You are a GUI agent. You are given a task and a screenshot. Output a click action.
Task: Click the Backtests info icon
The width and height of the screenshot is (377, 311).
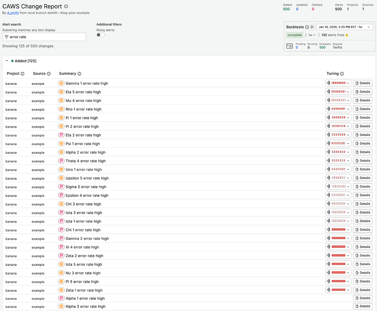(307, 27)
